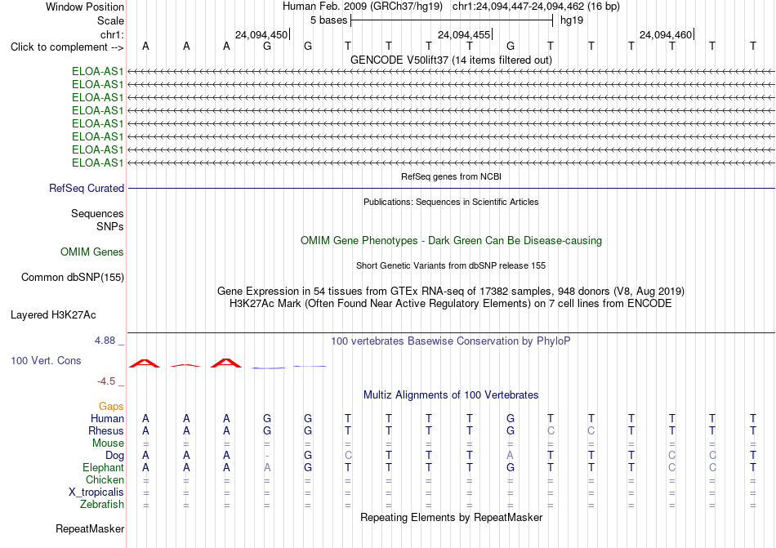Image resolution: width=776 pixels, height=548 pixels.
Task: Click the Layered H3K27Ac track label
Action: pyautogui.click(x=53, y=315)
